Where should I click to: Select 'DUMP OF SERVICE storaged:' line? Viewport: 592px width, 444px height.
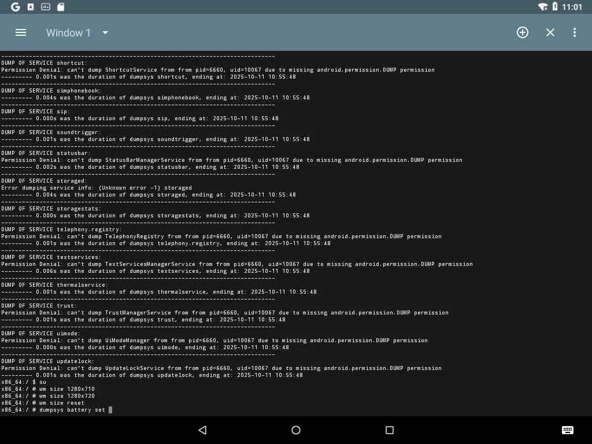pyautogui.click(x=44, y=181)
